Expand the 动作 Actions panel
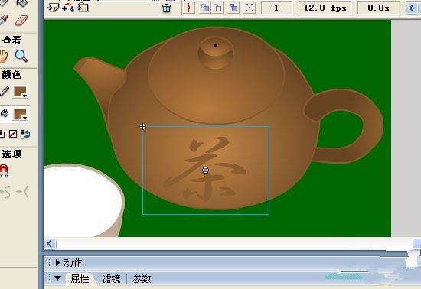421x289 pixels. click(x=57, y=263)
